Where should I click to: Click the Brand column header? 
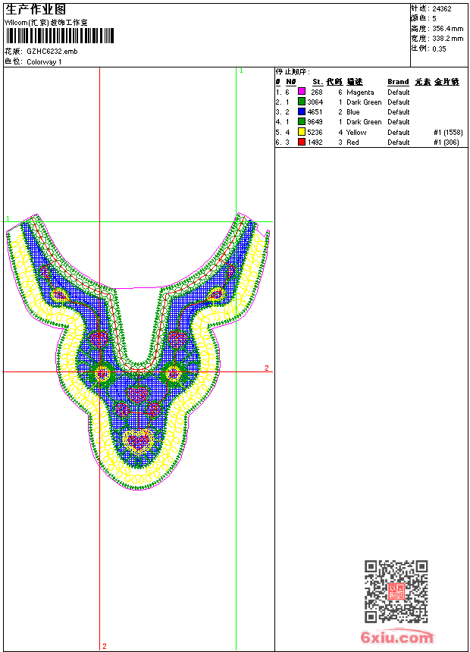click(398, 82)
